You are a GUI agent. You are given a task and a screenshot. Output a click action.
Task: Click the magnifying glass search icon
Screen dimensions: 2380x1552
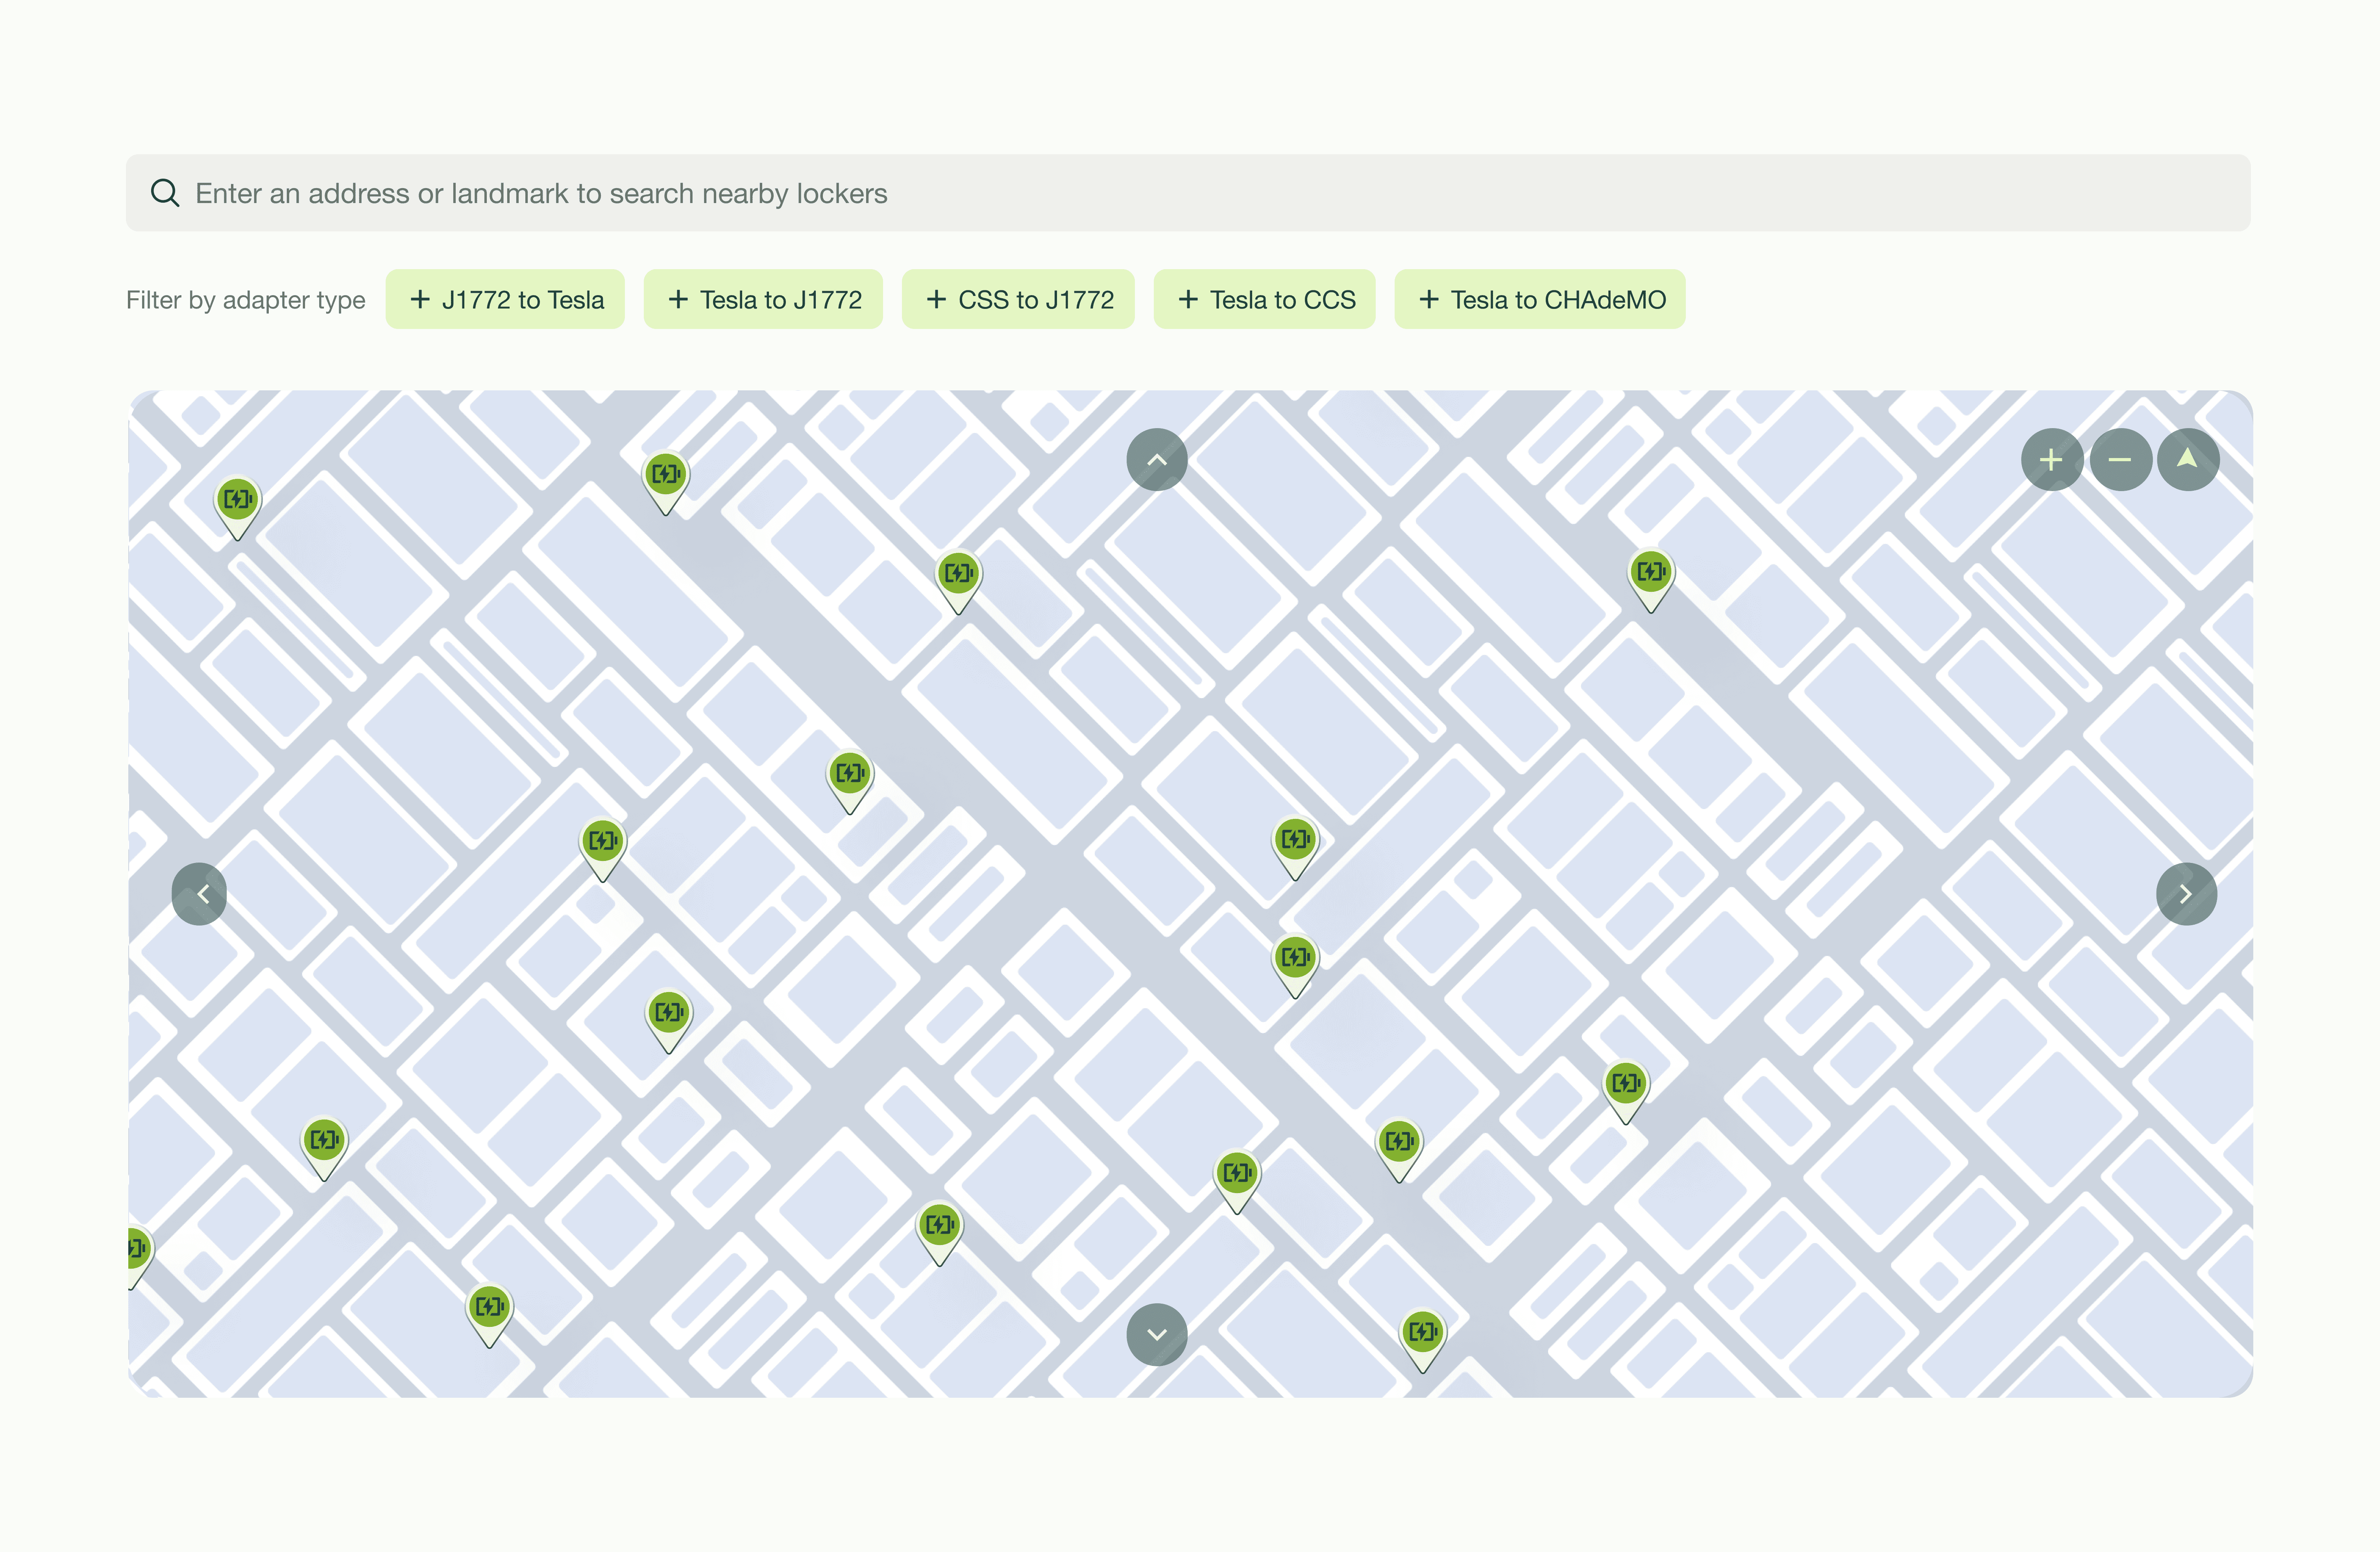pos(165,193)
